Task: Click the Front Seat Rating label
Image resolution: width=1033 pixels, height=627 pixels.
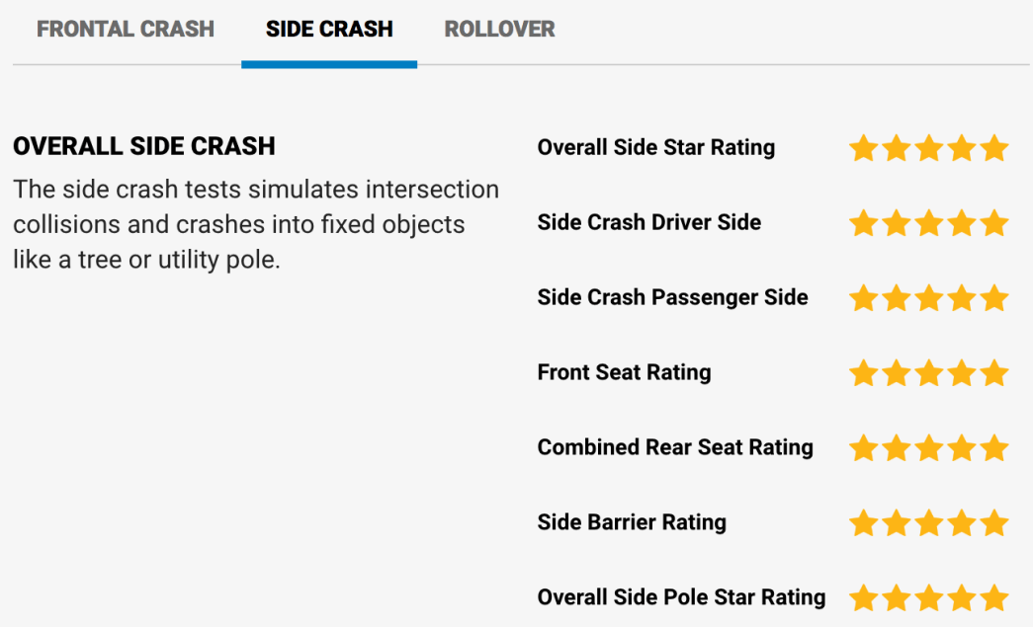Action: tap(624, 372)
